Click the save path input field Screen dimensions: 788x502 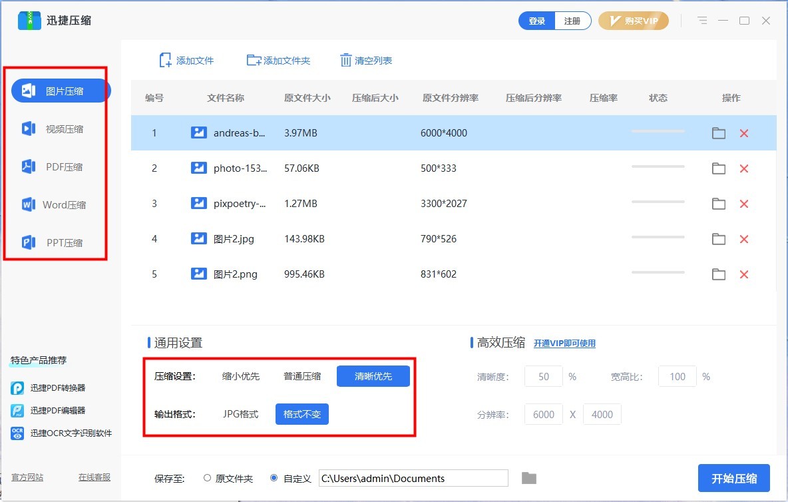point(413,478)
